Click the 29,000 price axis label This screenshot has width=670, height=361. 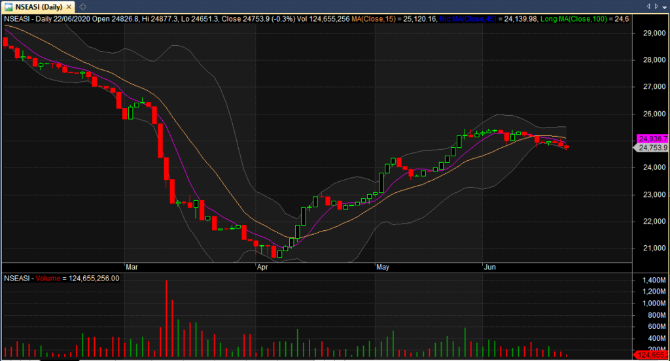654,33
